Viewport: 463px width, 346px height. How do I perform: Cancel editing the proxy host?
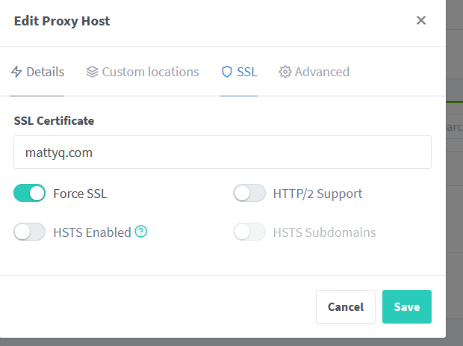click(x=346, y=306)
